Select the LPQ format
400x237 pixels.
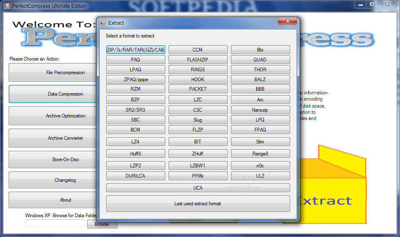point(260,120)
